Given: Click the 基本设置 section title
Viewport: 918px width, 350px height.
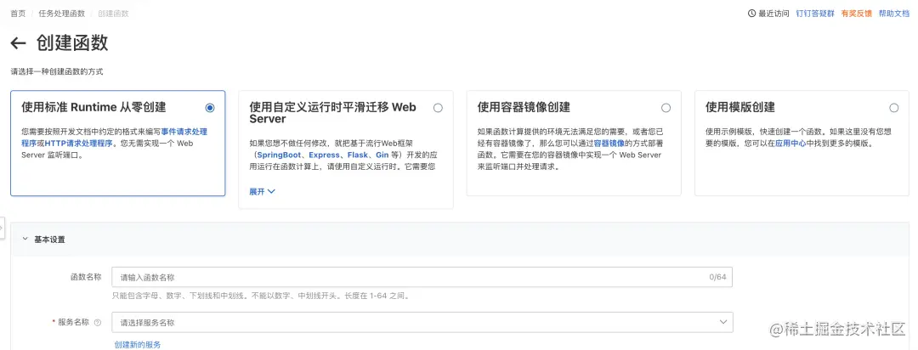Looking at the screenshot, I should click(x=50, y=240).
